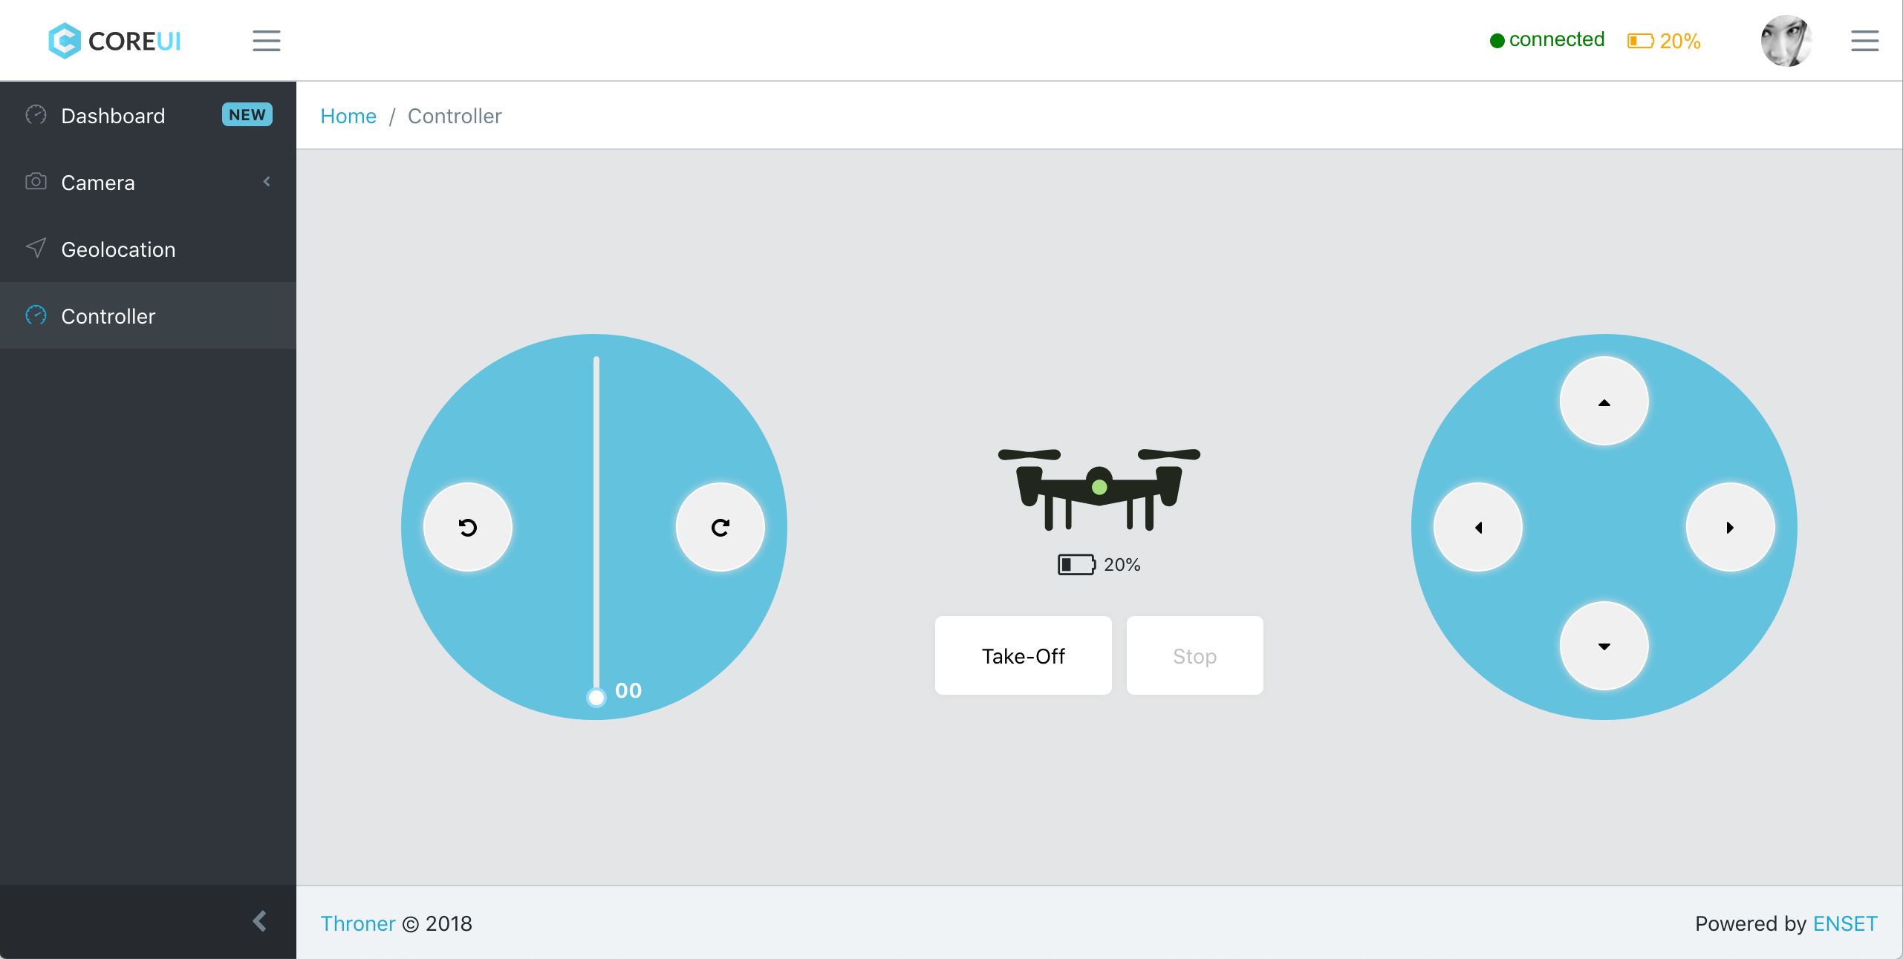Click the left arrow direction button

[x=1478, y=527]
